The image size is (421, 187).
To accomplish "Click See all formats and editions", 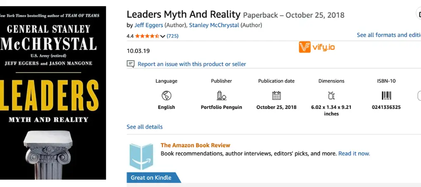I will 389,35.
